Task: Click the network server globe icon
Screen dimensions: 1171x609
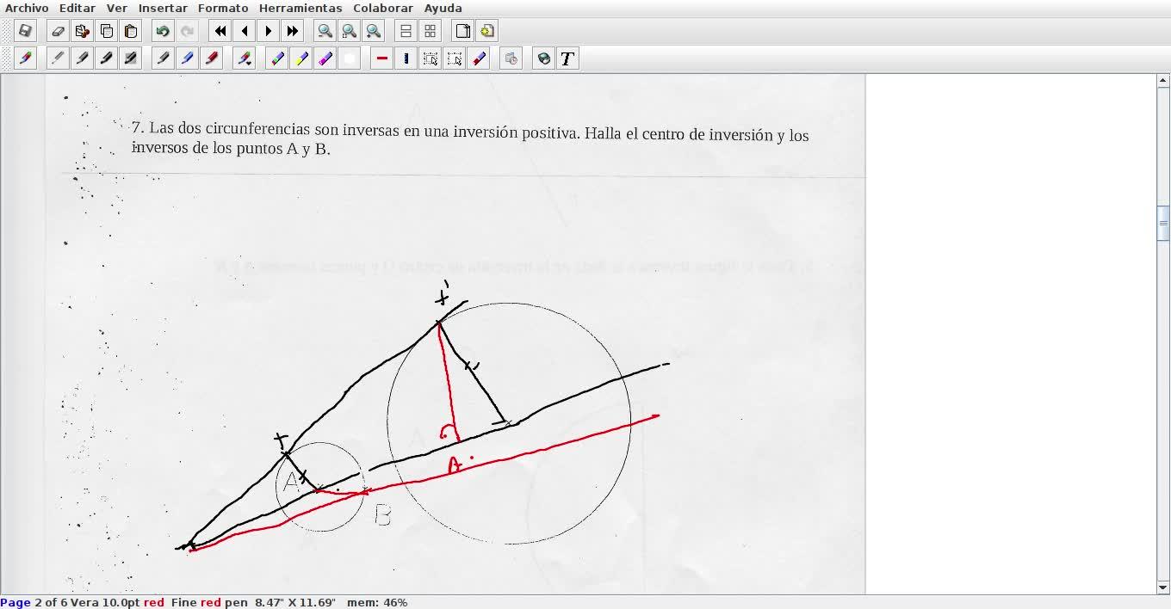Action: coord(543,58)
